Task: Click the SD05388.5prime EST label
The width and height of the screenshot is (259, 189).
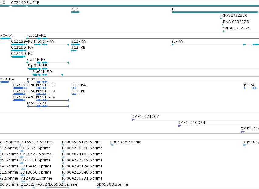Action: click(126, 142)
